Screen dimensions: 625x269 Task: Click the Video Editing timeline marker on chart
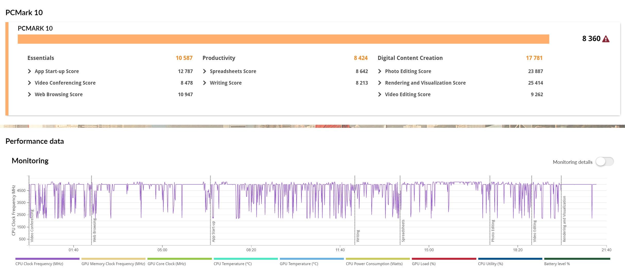coord(534,231)
